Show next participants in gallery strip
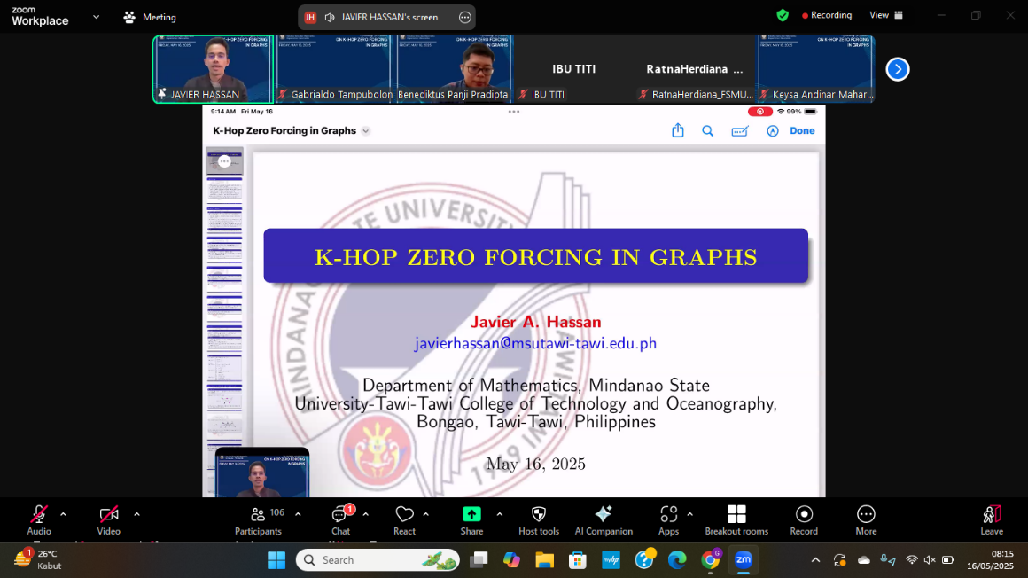The image size is (1028, 578). point(897,69)
